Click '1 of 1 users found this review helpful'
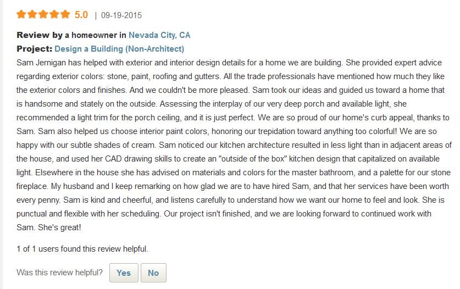Viewport: 460px width, 289px height. pyautogui.click(x=82, y=249)
